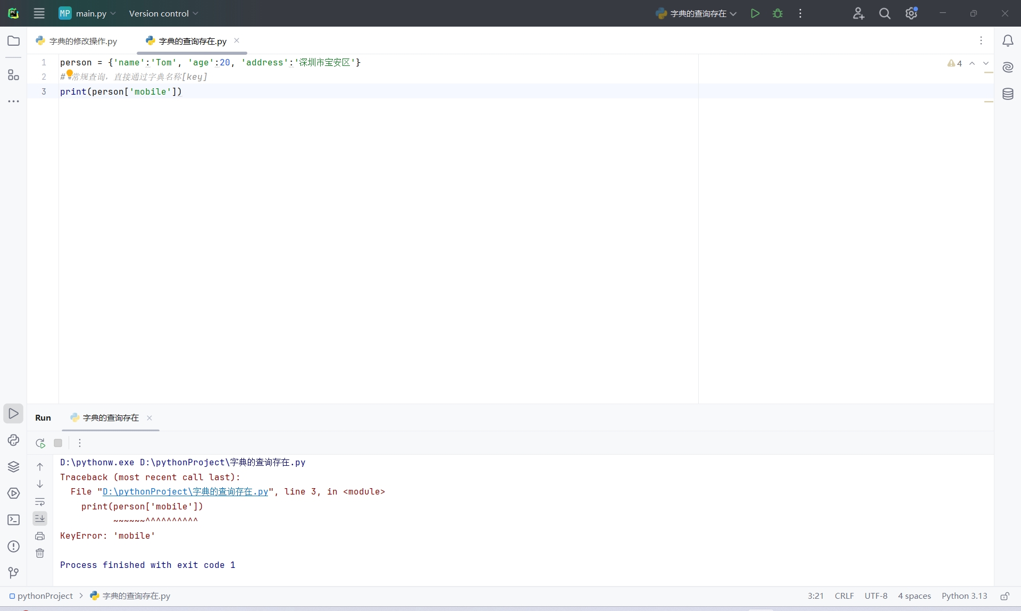This screenshot has width=1021, height=611.
Task: Click the Debug bug icon
Action: click(777, 13)
